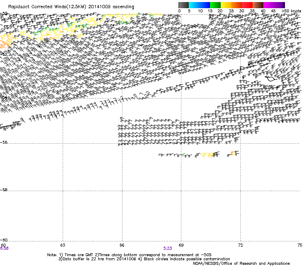Click the longitude label '69'
This screenshot has height=266, width=303.
pos(181,245)
